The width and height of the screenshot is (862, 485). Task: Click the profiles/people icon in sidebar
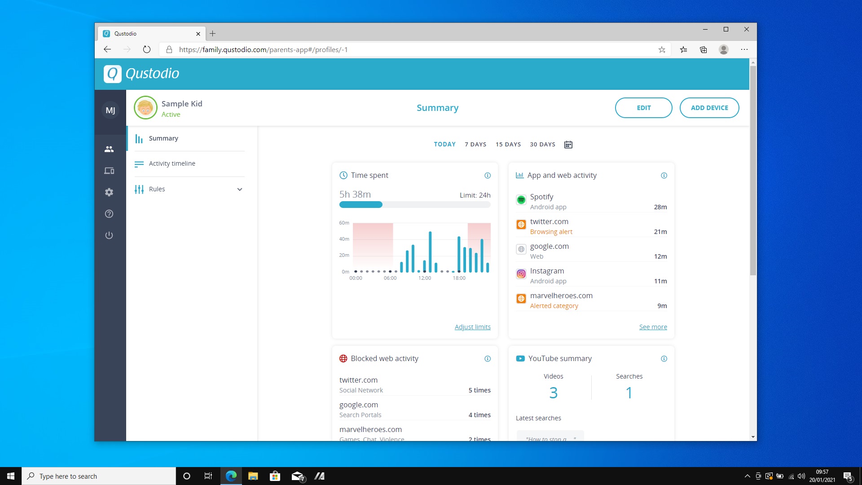(x=109, y=149)
